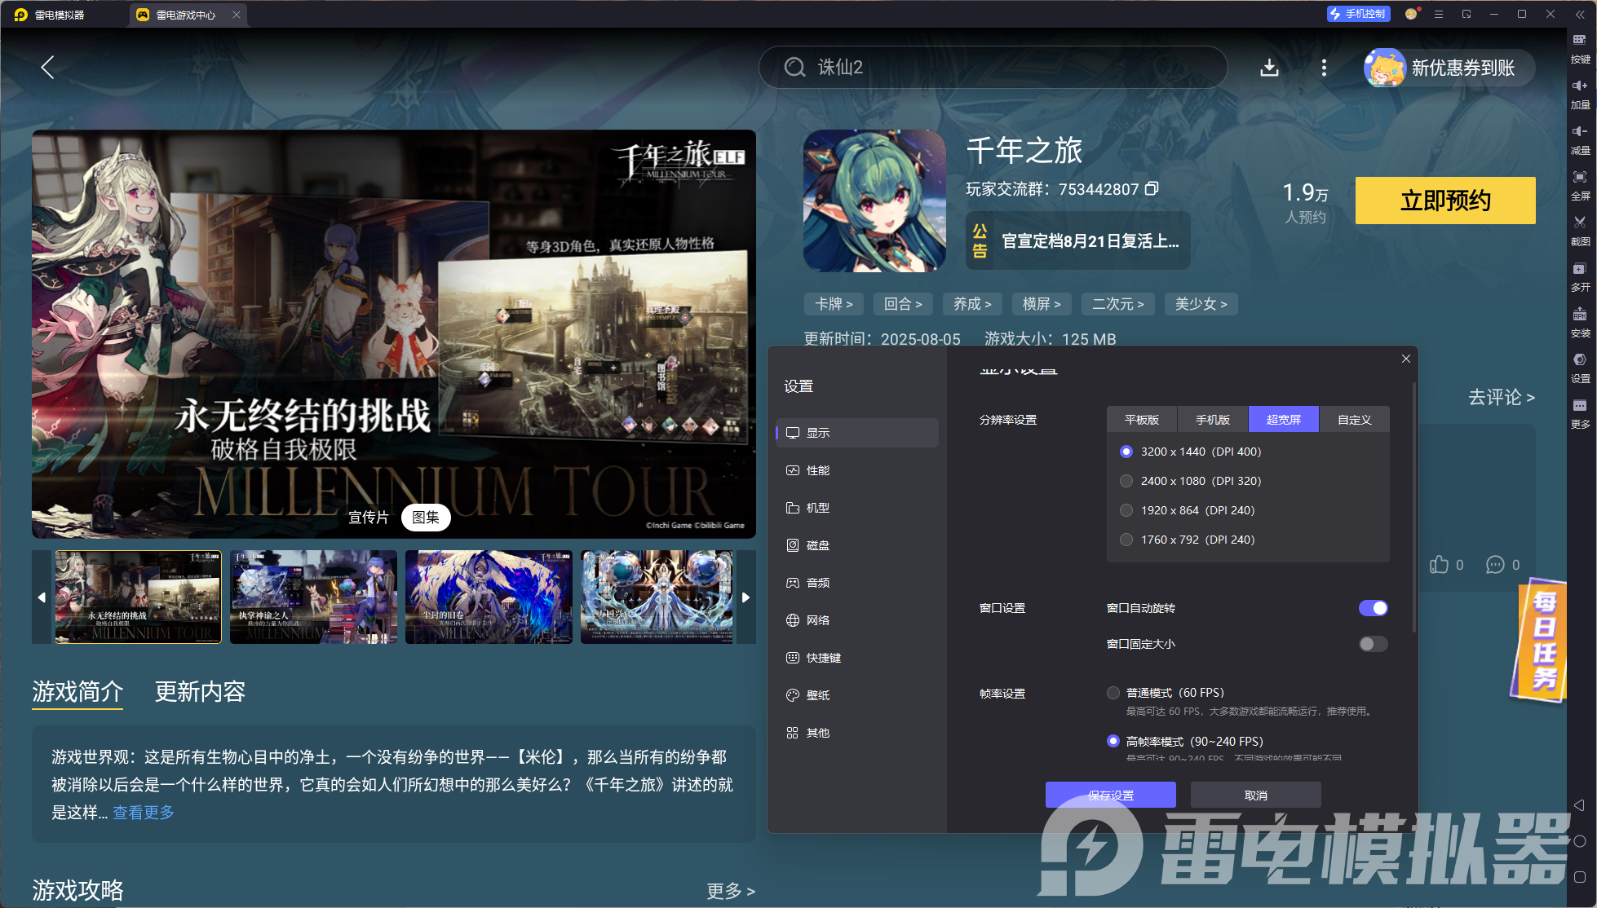Click the 保存设置 save button
Screen dimensions: 1597x908
pos(1110,795)
